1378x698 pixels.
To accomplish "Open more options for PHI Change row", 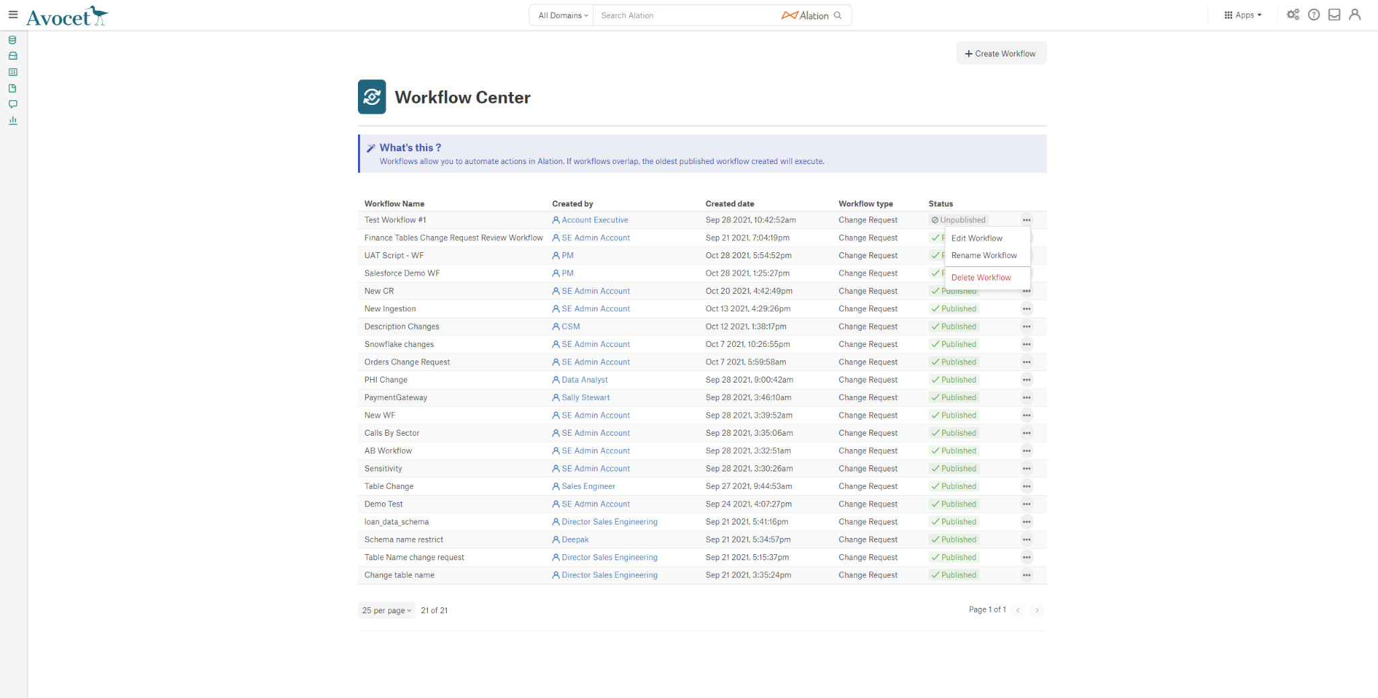I will (1027, 380).
